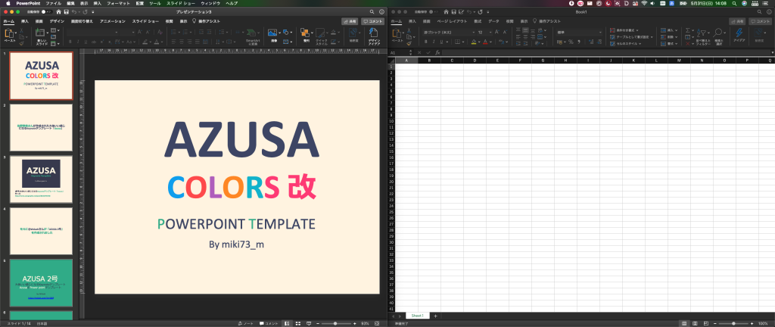Open search in the PowerPoint title bar
Screen dimensions: 775x327
[x=372, y=11]
